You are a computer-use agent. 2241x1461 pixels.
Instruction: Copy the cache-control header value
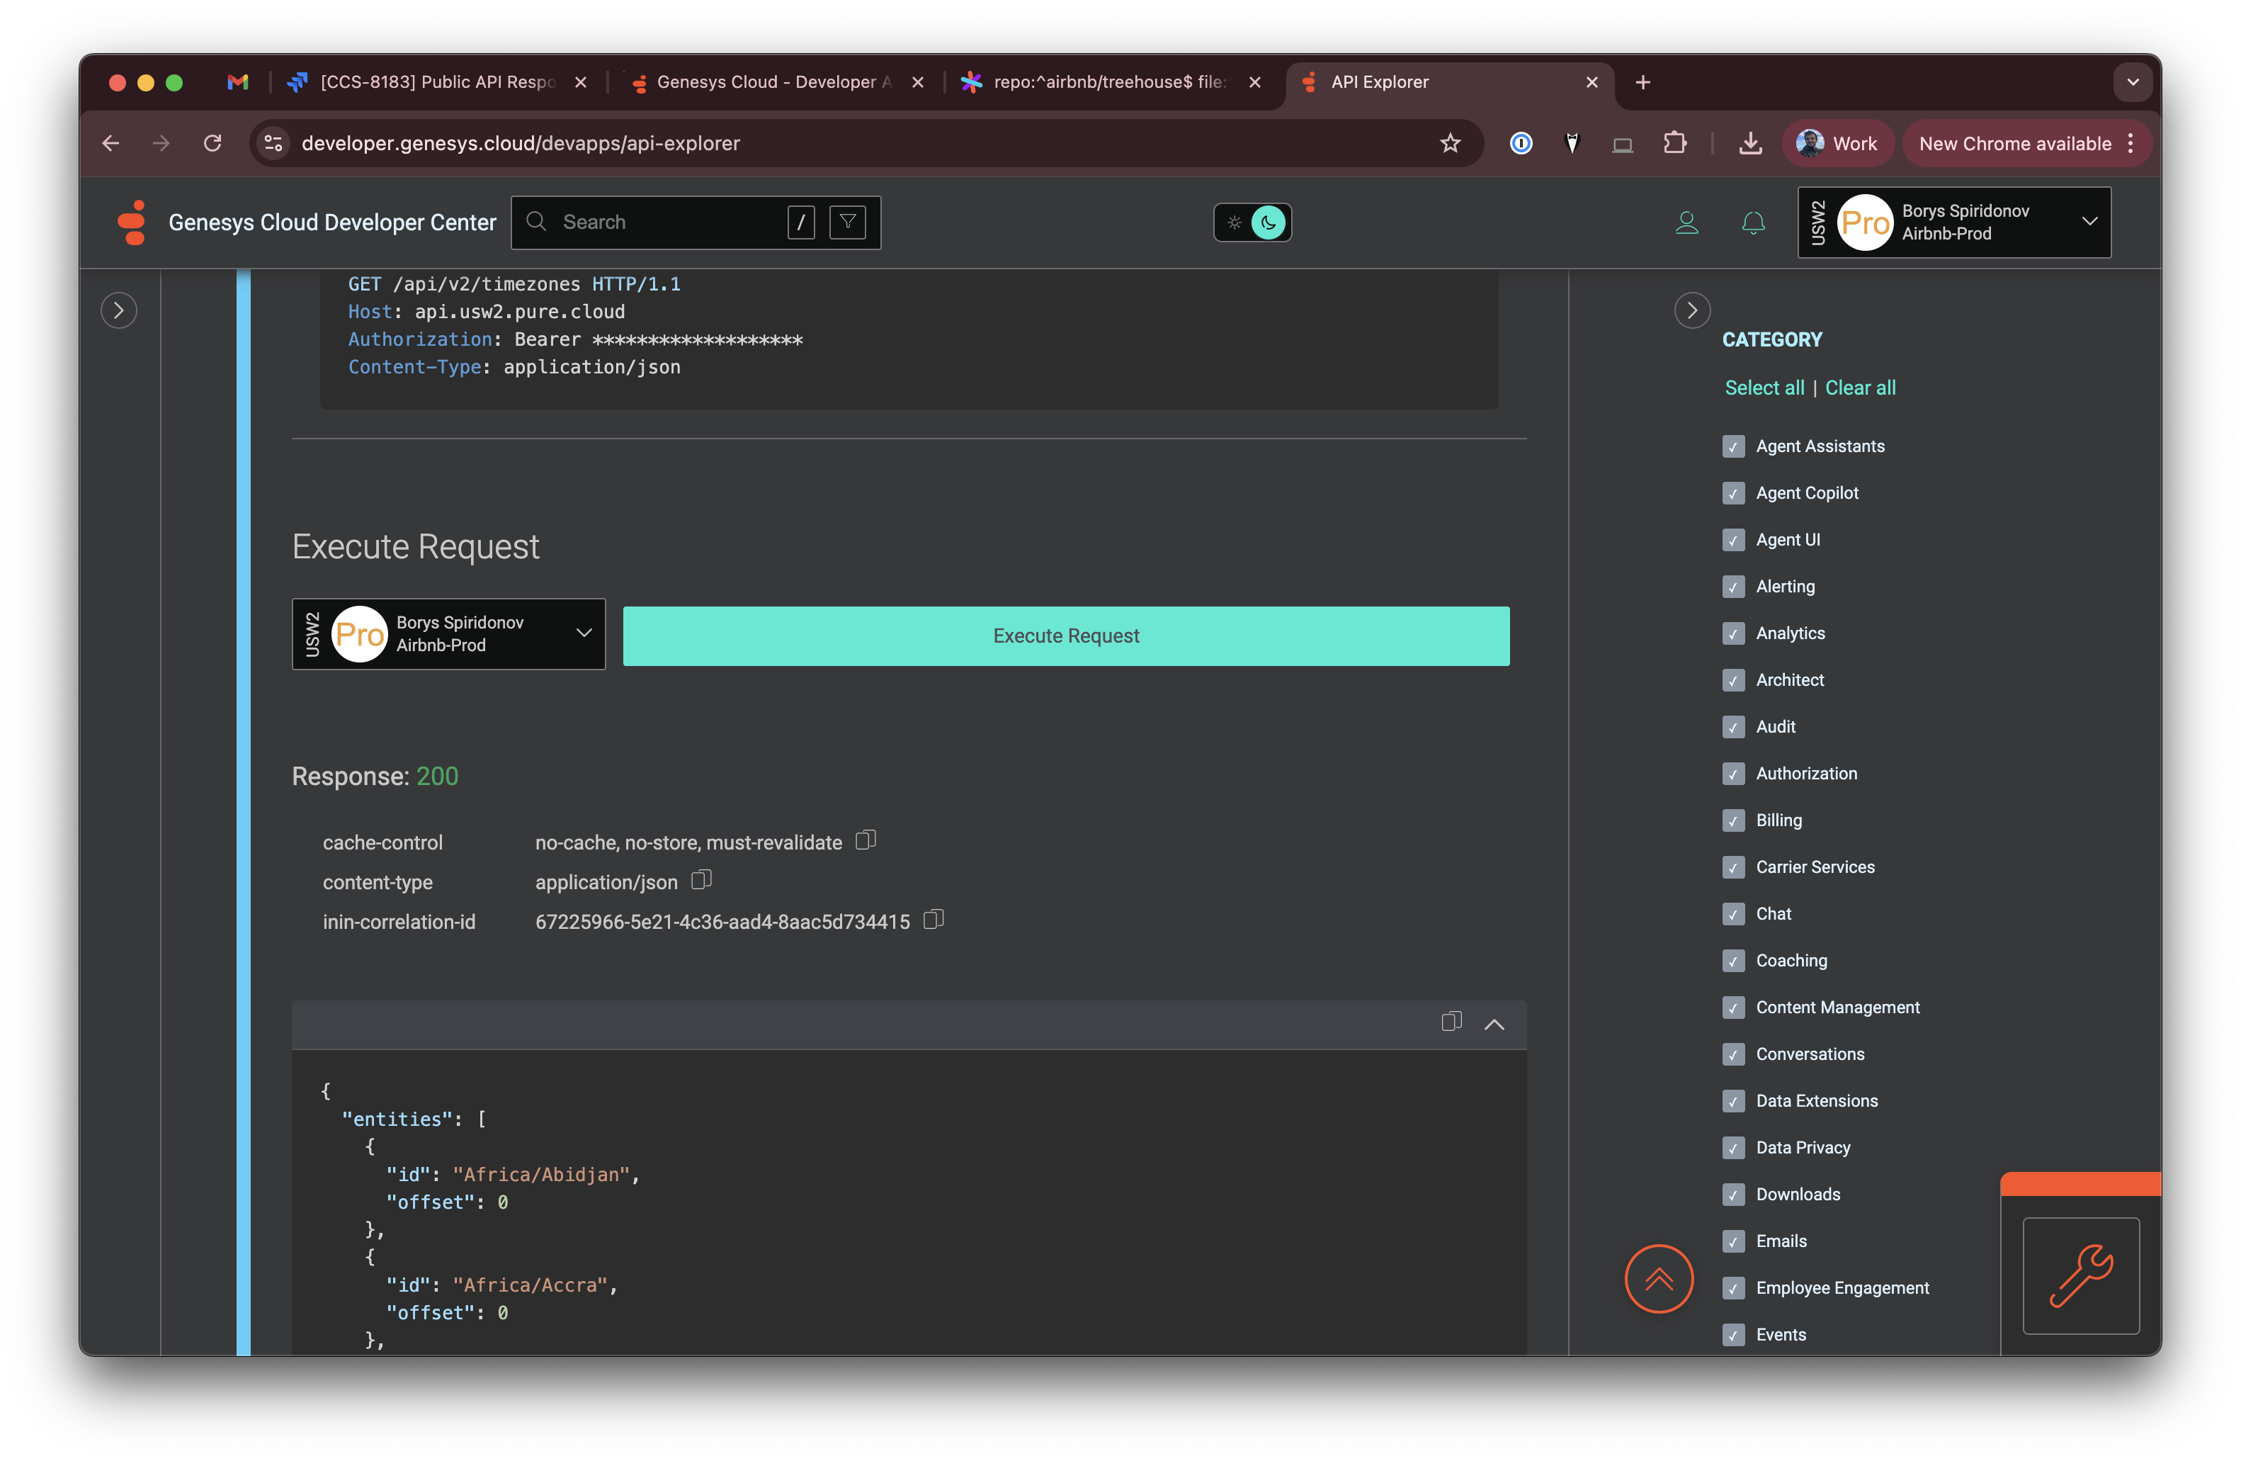866,840
